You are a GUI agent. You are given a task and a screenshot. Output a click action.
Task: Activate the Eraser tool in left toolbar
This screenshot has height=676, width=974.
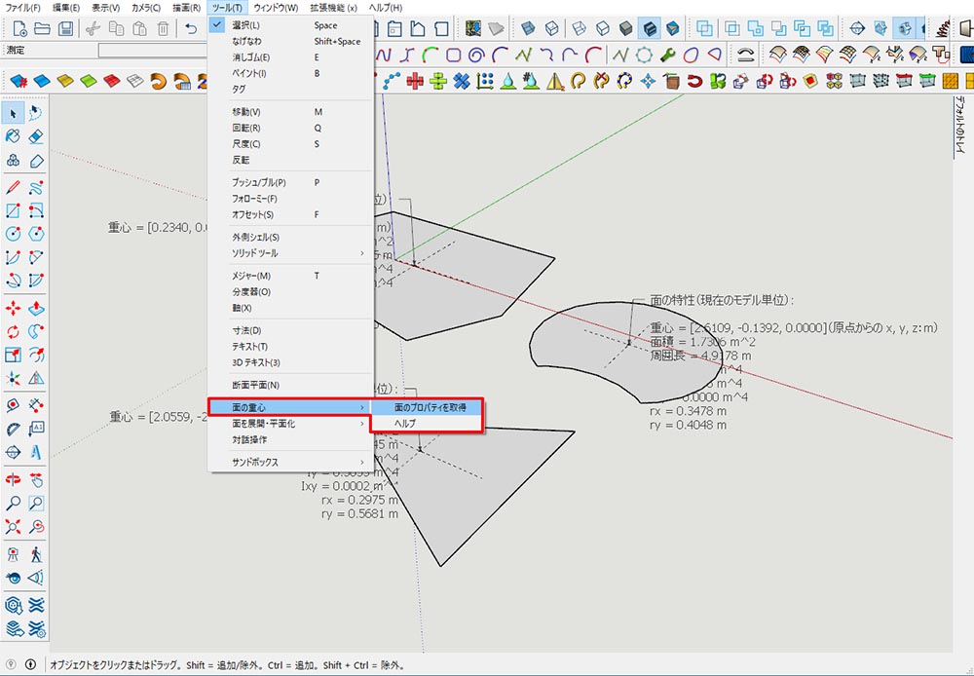[x=36, y=136]
